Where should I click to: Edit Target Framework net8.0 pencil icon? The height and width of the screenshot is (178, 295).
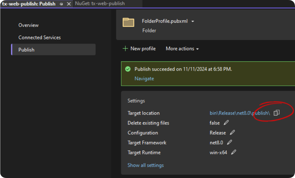229,142
